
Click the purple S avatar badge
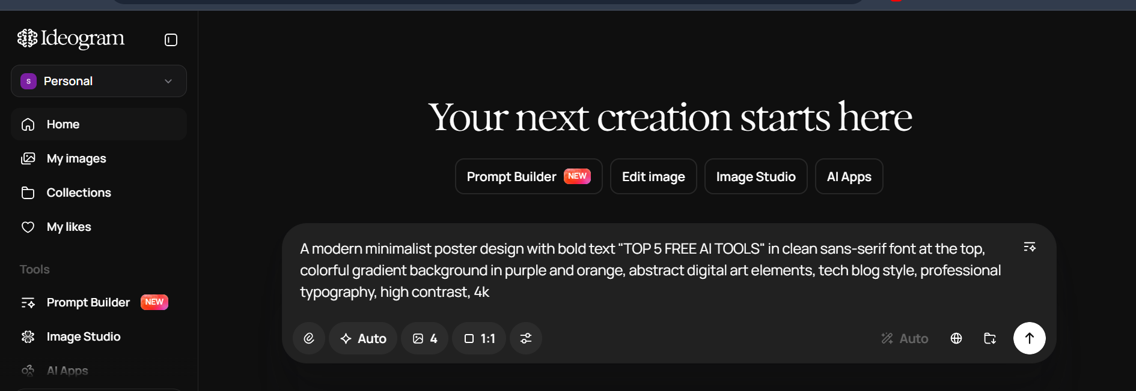pyautogui.click(x=28, y=81)
